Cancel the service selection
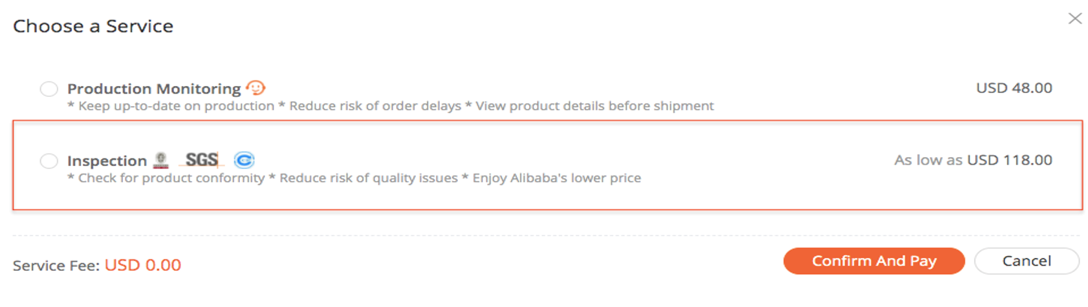Image resolution: width=1088 pixels, height=307 pixels. point(1027,261)
